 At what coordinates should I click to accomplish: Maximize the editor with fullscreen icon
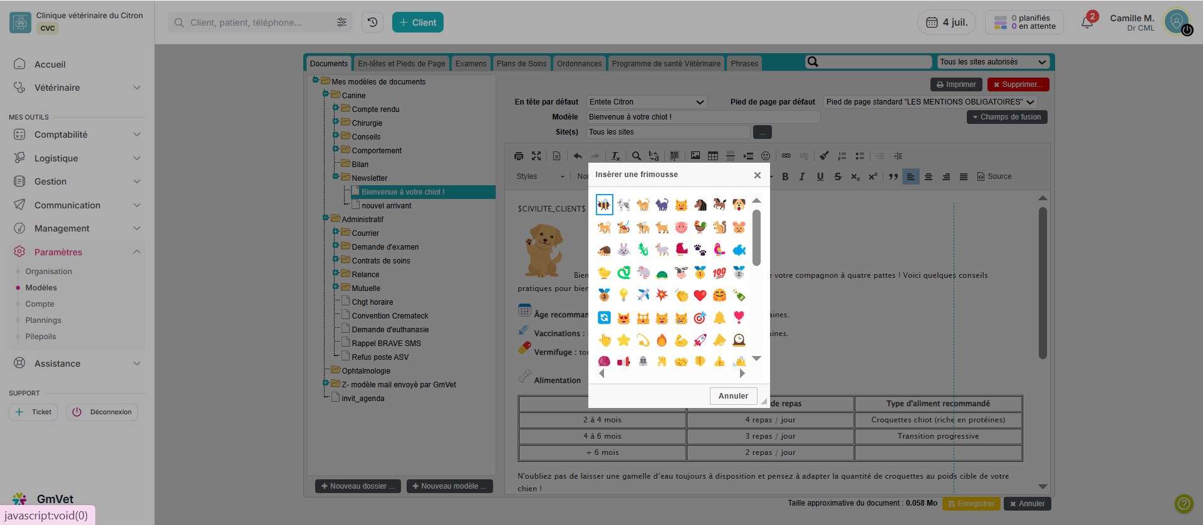536,156
